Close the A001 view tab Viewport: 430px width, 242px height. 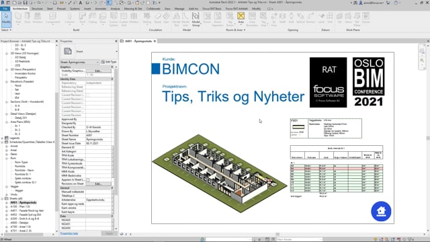coord(155,41)
